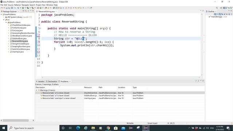
Task: Expand the JRE System Library node
Action: (4, 17)
